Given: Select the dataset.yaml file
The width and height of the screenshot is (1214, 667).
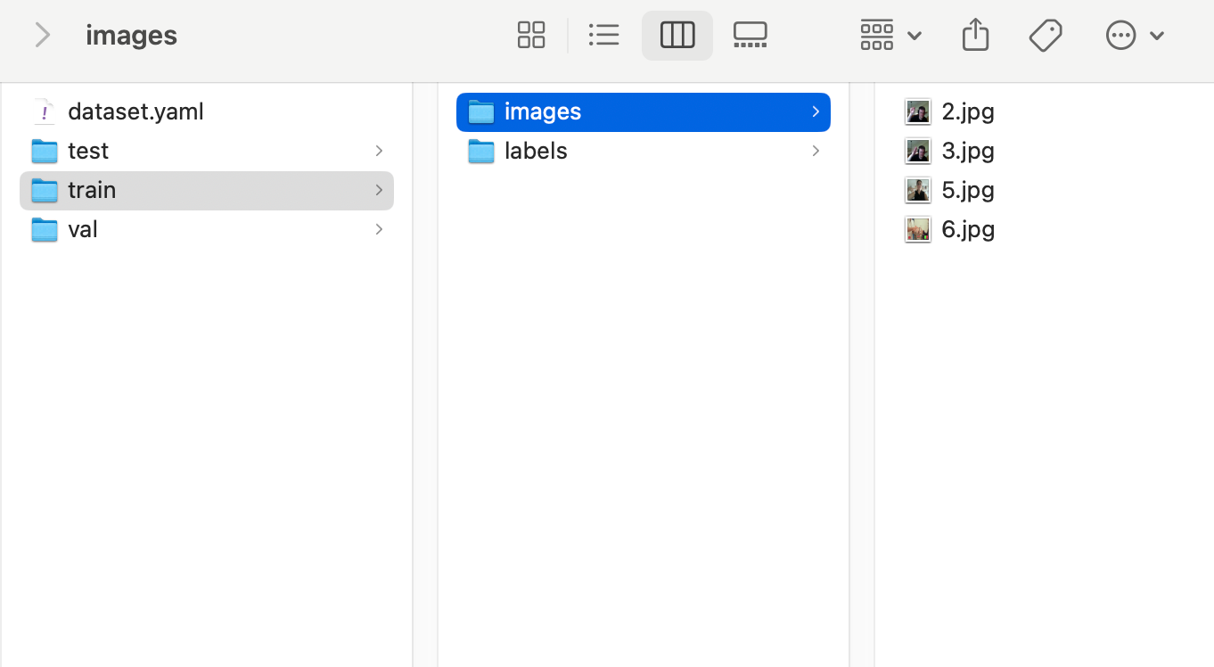Looking at the screenshot, I should (x=135, y=111).
